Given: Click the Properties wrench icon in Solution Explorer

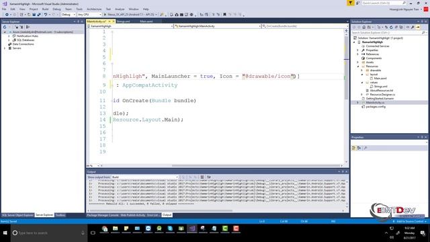Looking at the screenshot, I should [413, 27].
